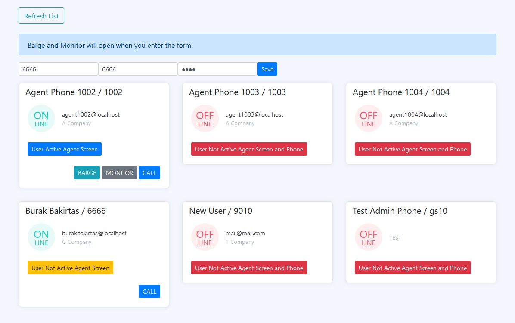Start a CALL to Agent Phone 1002
Viewport: 515px width, 323px height.
coord(149,172)
